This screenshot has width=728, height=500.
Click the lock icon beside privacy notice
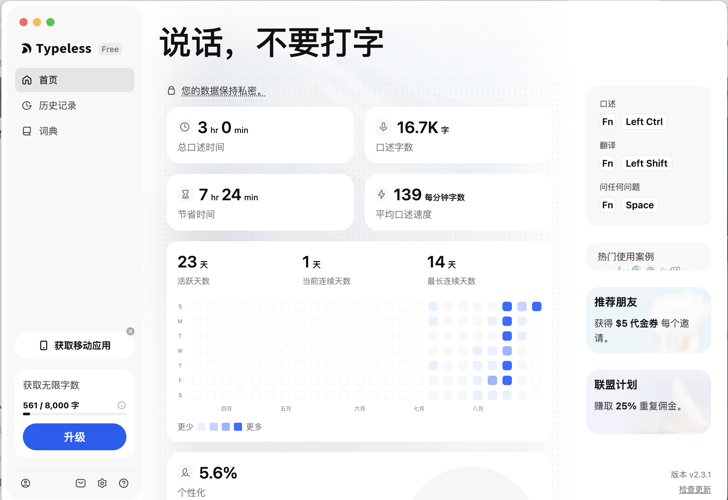point(171,90)
